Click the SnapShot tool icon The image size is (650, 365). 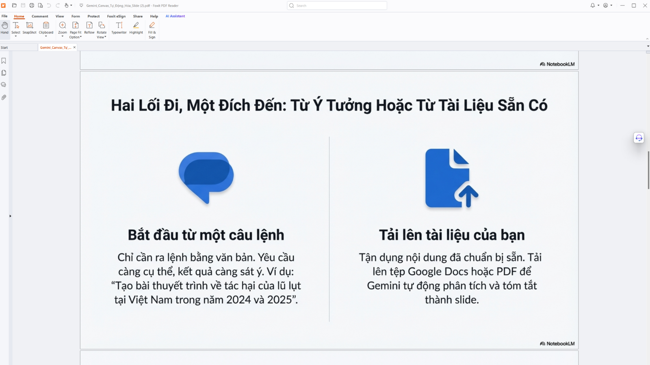(x=29, y=26)
